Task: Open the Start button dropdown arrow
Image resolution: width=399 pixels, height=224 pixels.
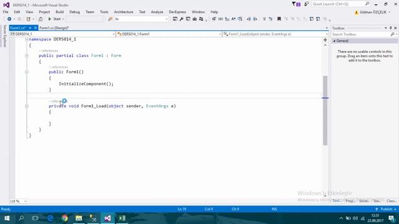Action: pyautogui.click(x=63, y=19)
